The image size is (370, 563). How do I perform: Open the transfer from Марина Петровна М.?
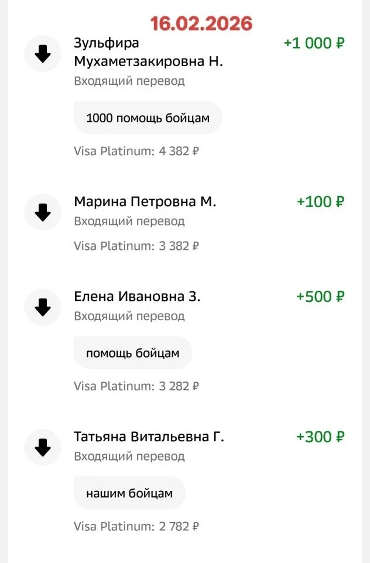[145, 202]
